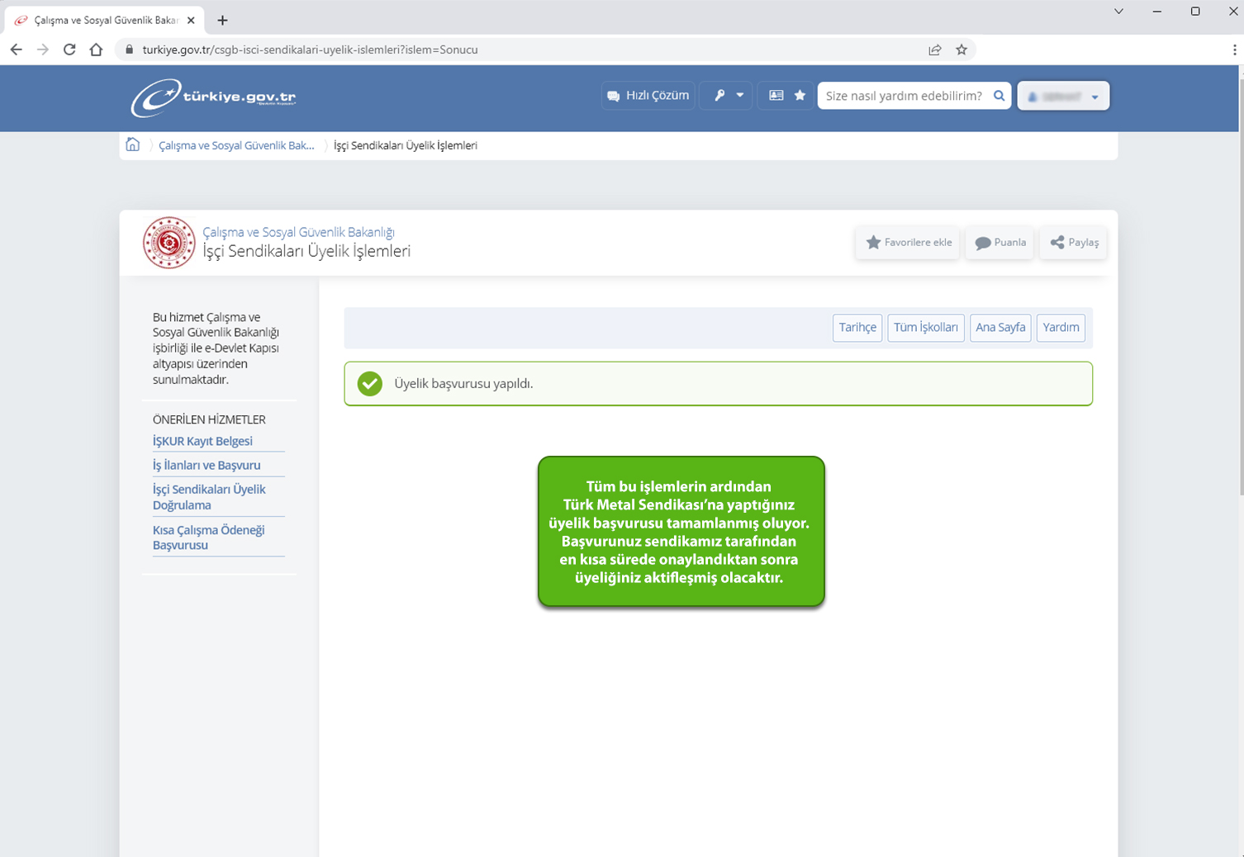Reload the page with refresh icon
This screenshot has height=857, width=1244.
tap(69, 50)
